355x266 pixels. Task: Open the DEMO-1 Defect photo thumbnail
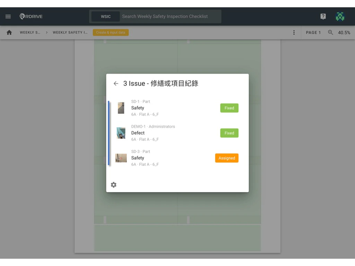tap(121, 133)
